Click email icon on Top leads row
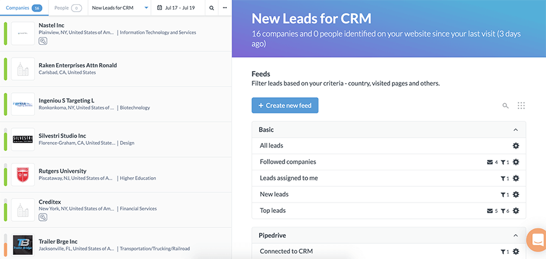Viewport: 546px width, 259px height. tap(490, 211)
